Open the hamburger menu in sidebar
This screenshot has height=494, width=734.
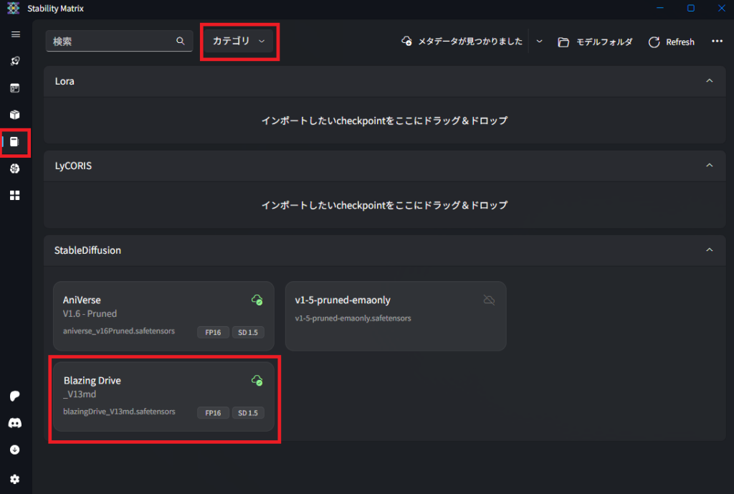pyautogui.click(x=16, y=34)
